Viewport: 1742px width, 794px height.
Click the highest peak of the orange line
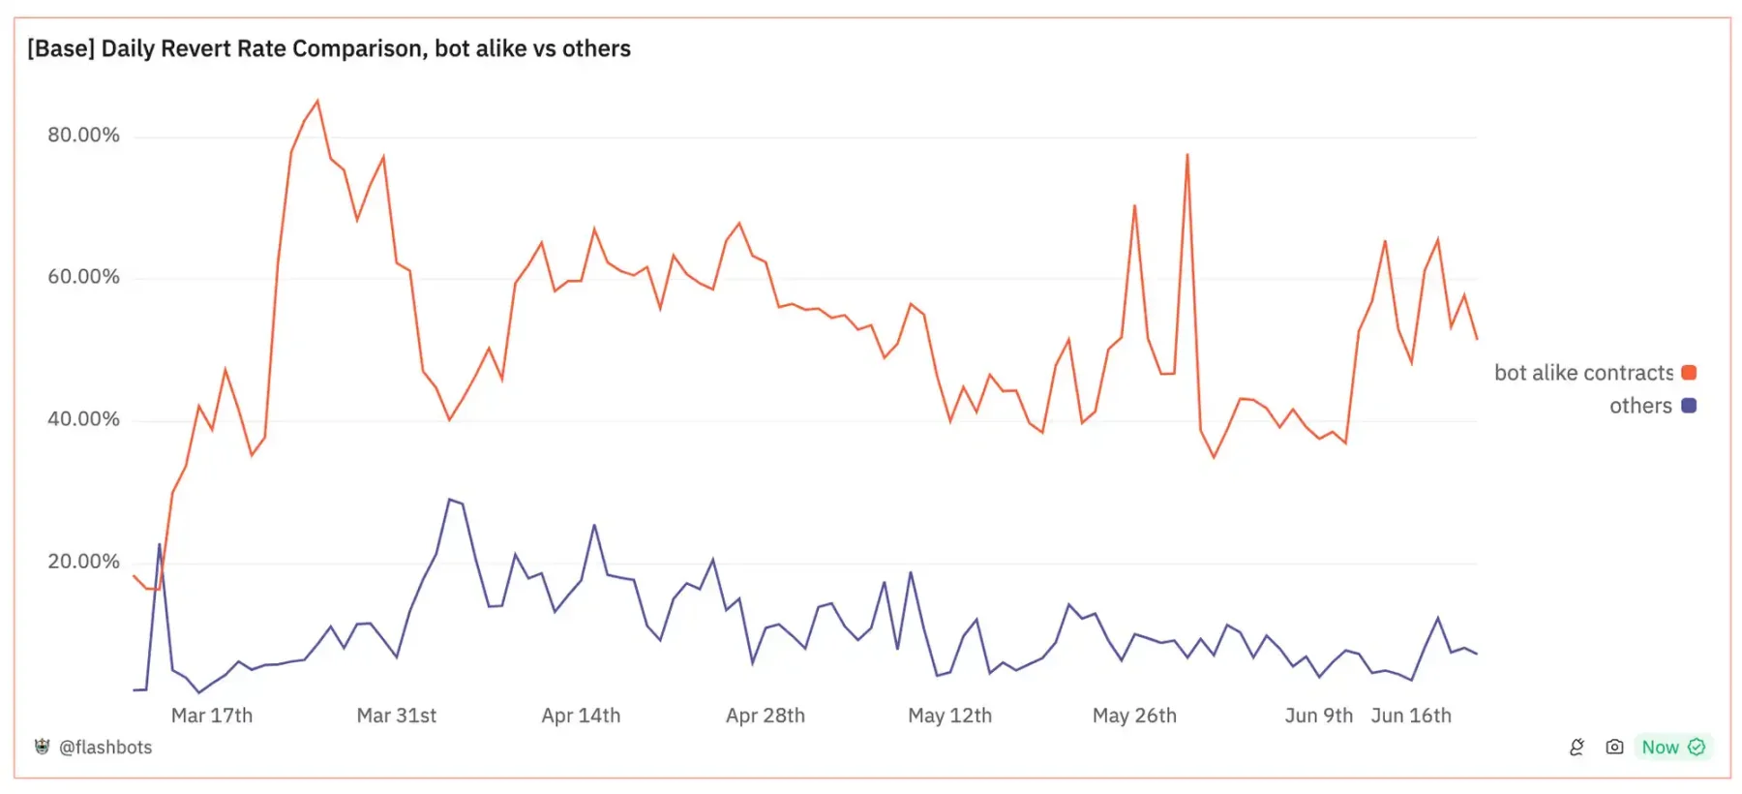[x=317, y=101]
